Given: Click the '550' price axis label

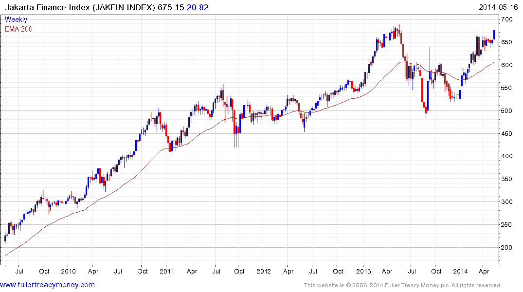Looking at the screenshot, I should [x=506, y=88].
